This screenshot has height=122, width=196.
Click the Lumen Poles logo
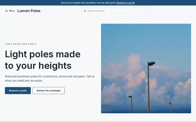coord(29,11)
